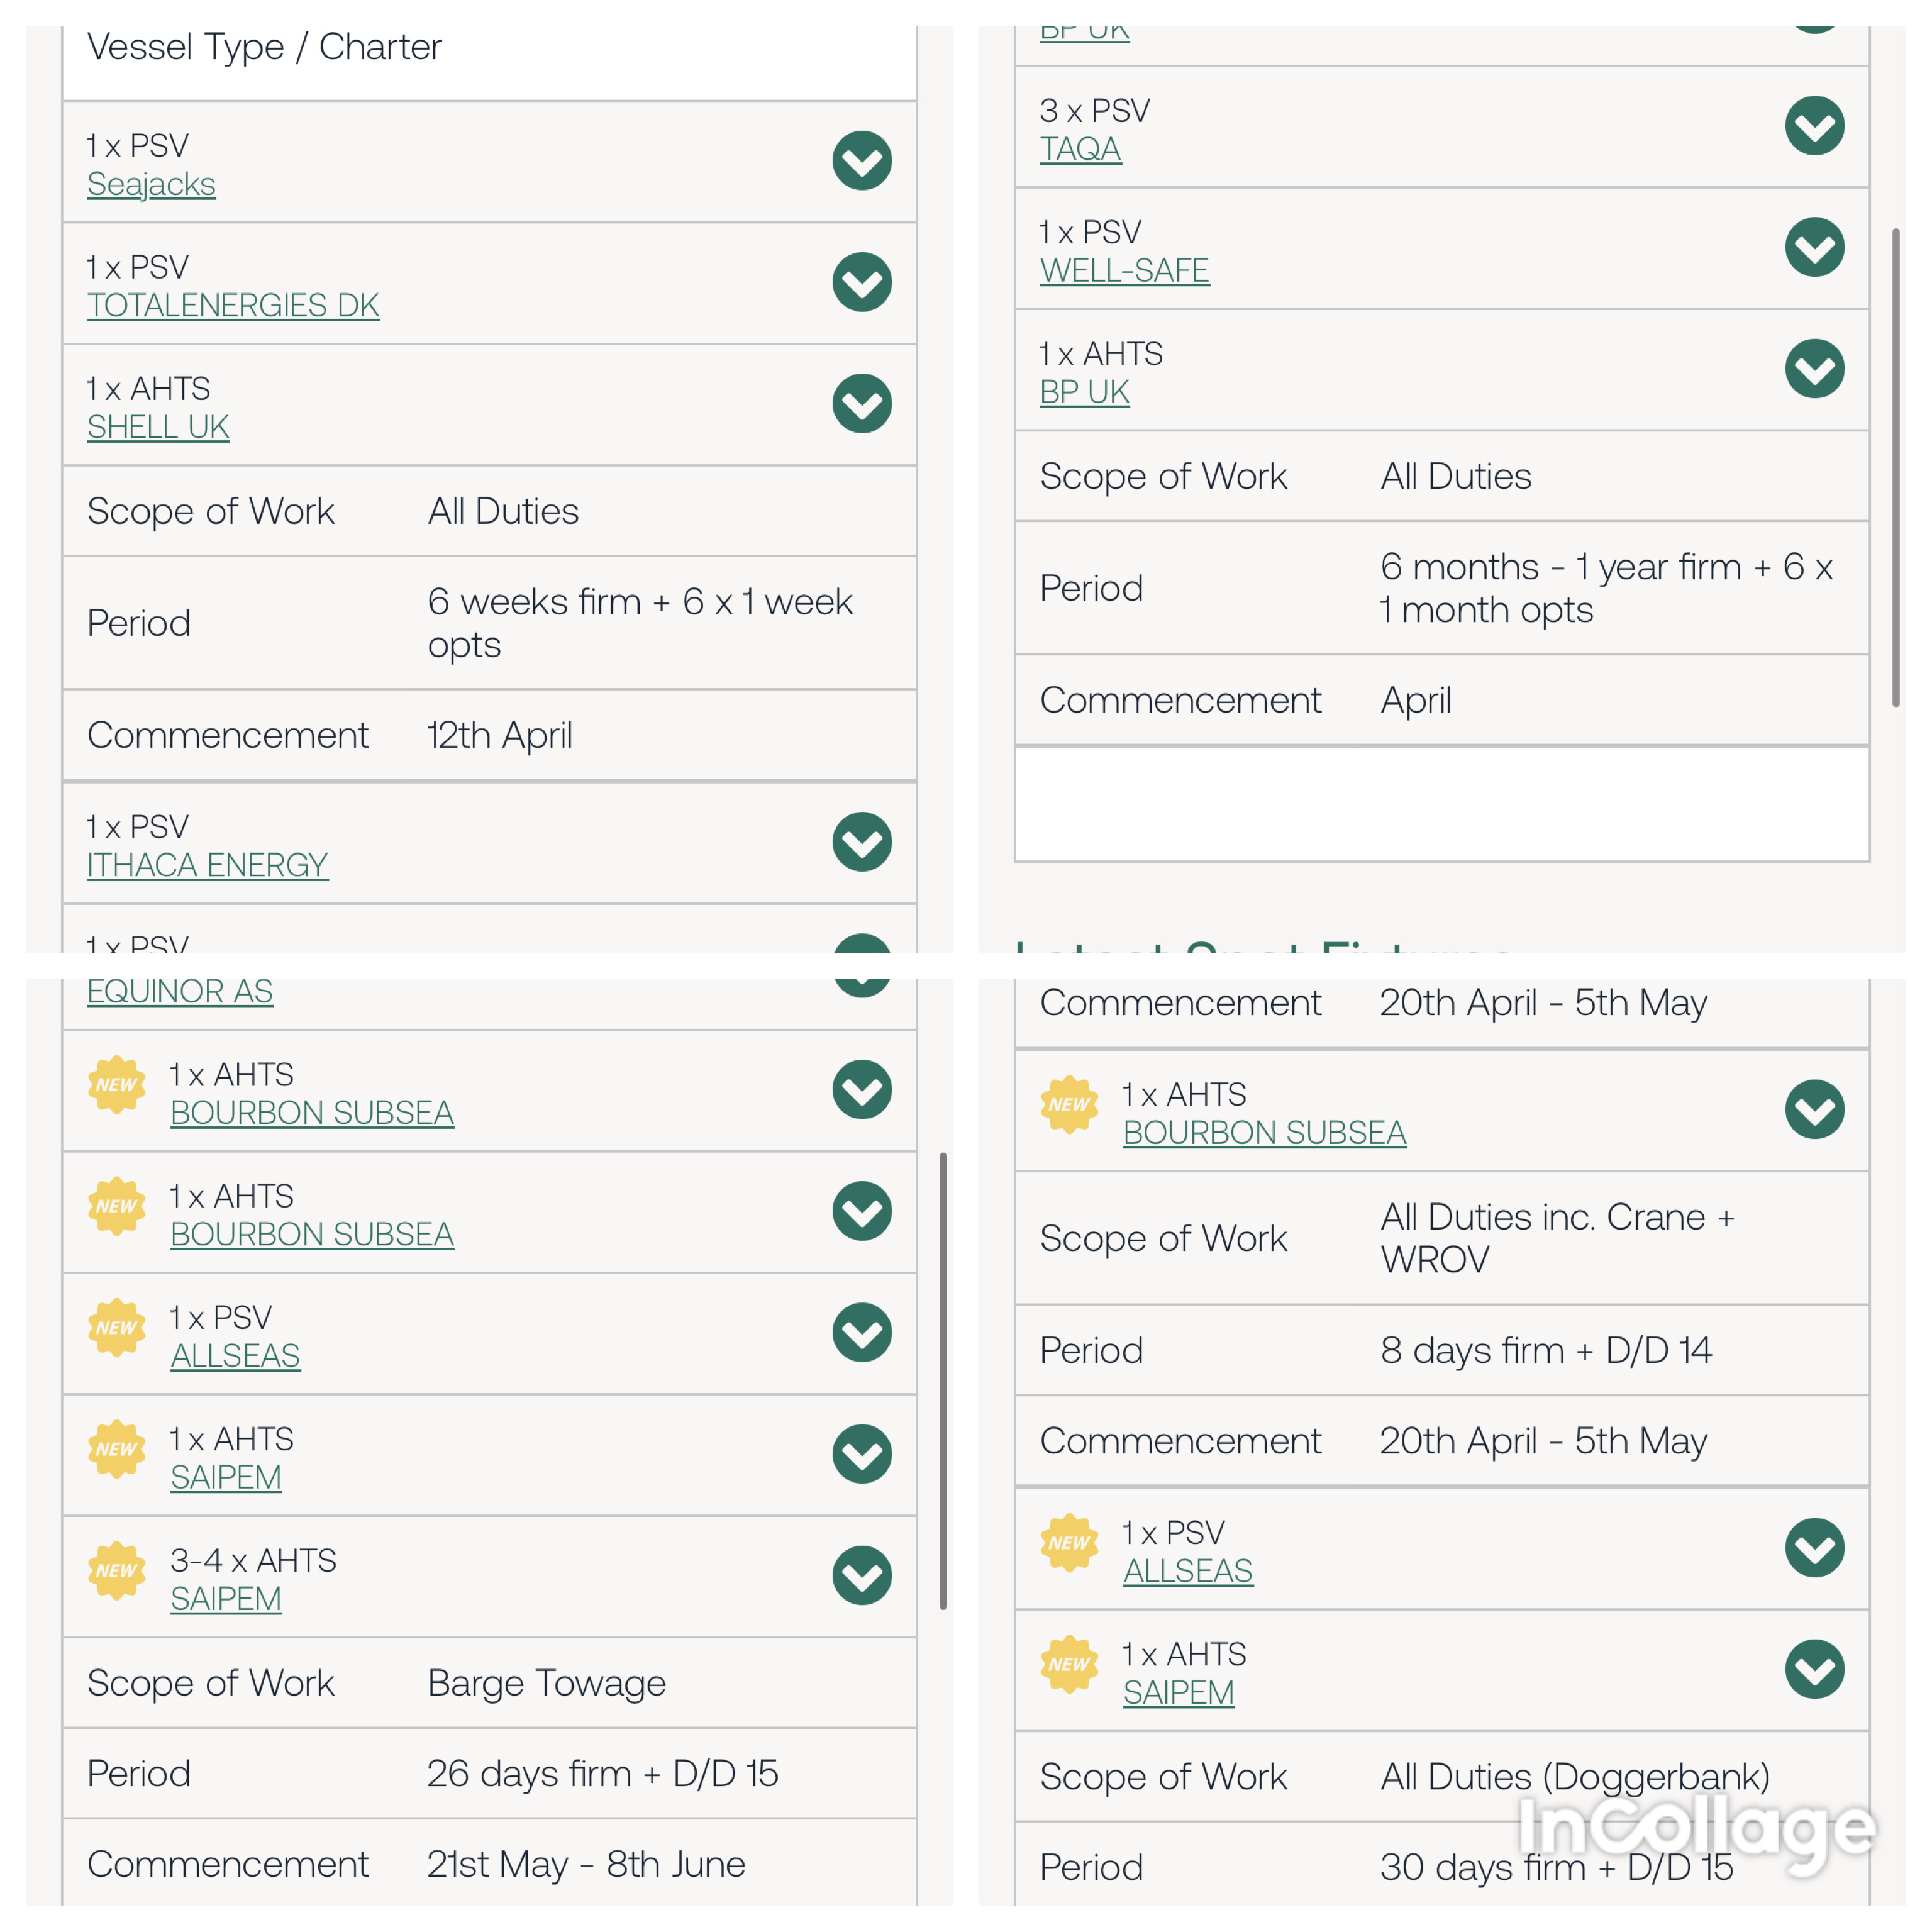This screenshot has height=1932, width=1932.
Task: Collapse chevron of SAIPEM row above Doggerbank scope
Action: pyautogui.click(x=1815, y=1669)
